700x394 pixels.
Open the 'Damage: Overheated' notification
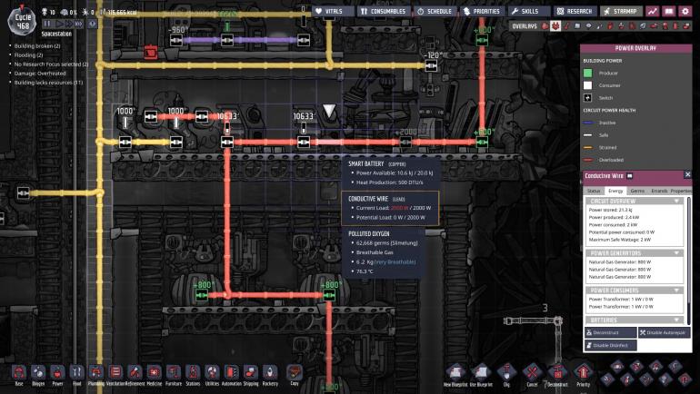[x=40, y=74]
